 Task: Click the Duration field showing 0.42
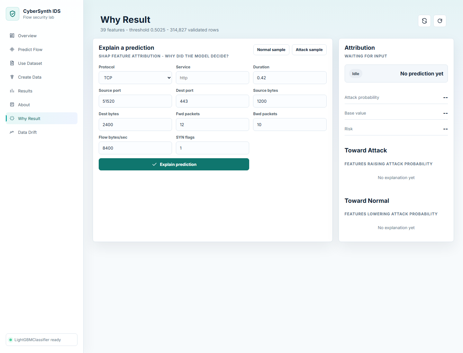coord(290,78)
